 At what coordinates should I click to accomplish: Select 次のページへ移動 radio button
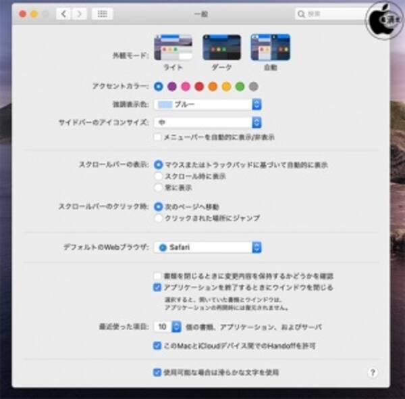tap(159, 207)
